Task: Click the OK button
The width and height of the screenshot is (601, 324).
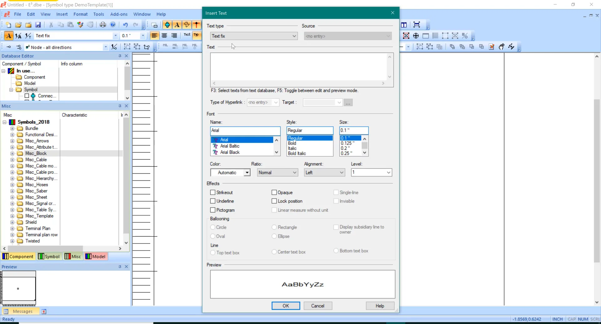Action: tap(285, 306)
